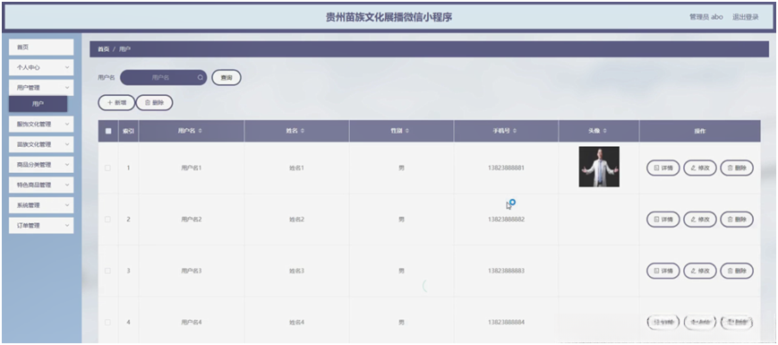The image size is (778, 345).
Task: Click the 退出登录 logout link
Action: point(745,17)
